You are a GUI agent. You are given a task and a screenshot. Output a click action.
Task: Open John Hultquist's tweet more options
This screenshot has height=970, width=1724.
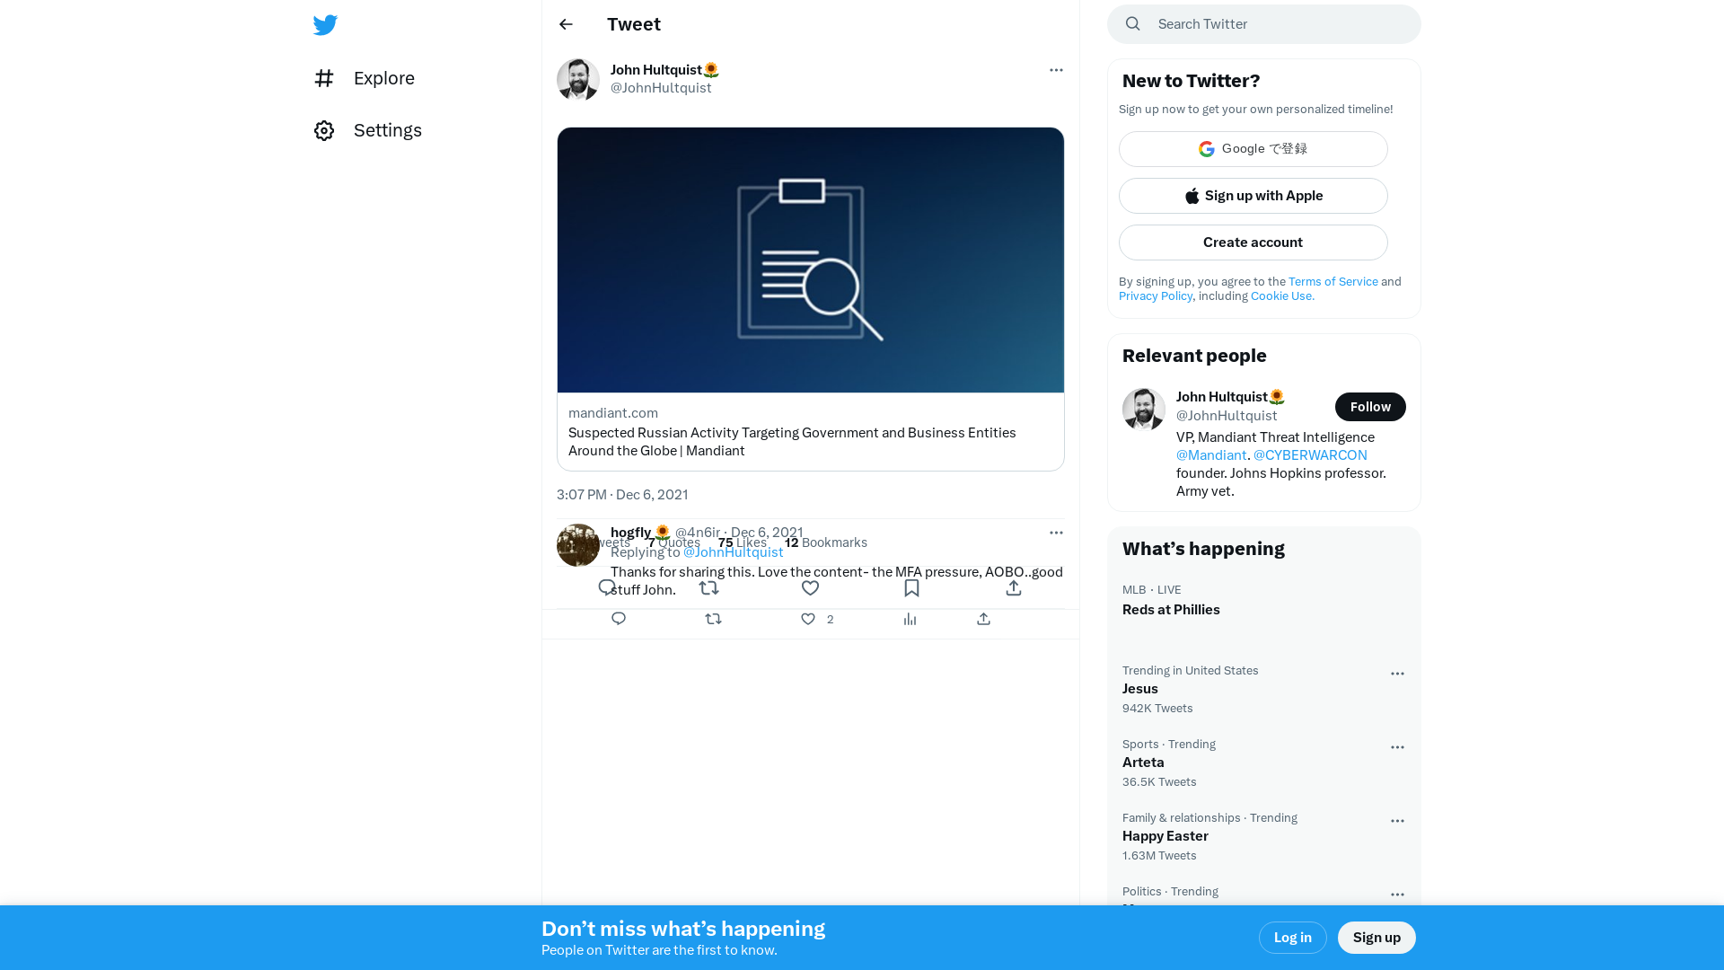[1056, 70]
